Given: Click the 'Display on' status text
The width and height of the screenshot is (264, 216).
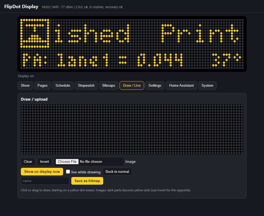Looking at the screenshot, I should click(26, 76).
